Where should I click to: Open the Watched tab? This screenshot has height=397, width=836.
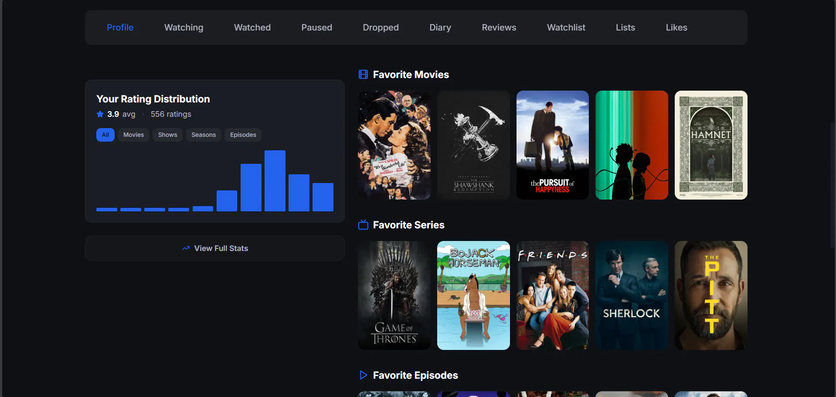(252, 27)
